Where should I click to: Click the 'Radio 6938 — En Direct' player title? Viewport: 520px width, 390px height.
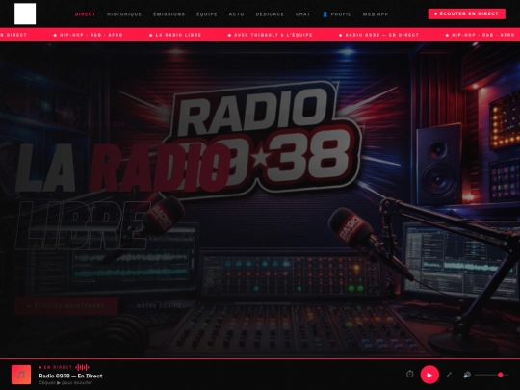click(70, 376)
